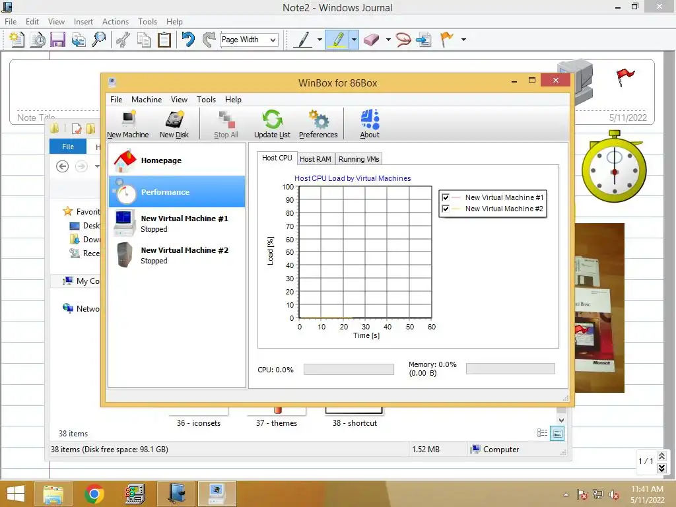Open the WinBox Help menu

point(233,100)
